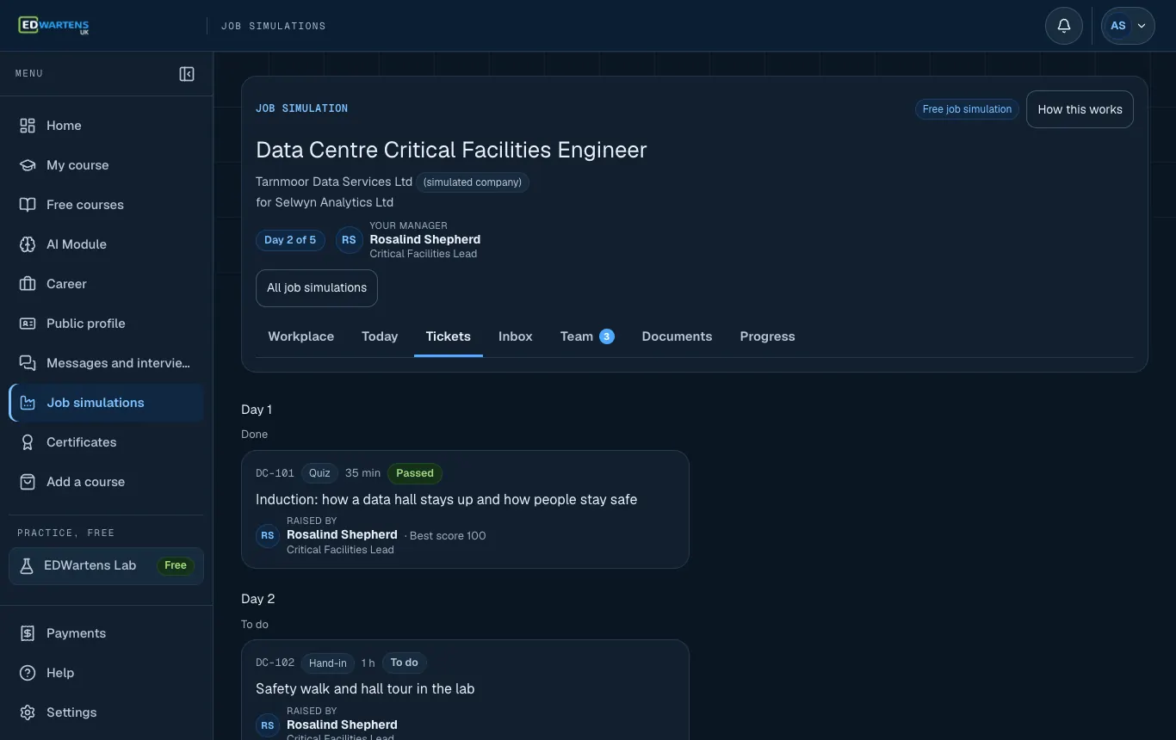Viewport: 1176px width, 740px height.
Task: Open the Team tab with badge
Action: coord(587,336)
